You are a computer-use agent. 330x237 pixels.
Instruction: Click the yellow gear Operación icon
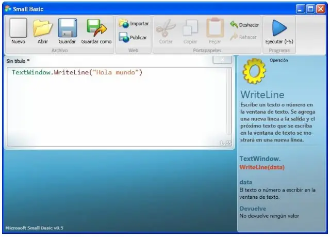point(254,71)
